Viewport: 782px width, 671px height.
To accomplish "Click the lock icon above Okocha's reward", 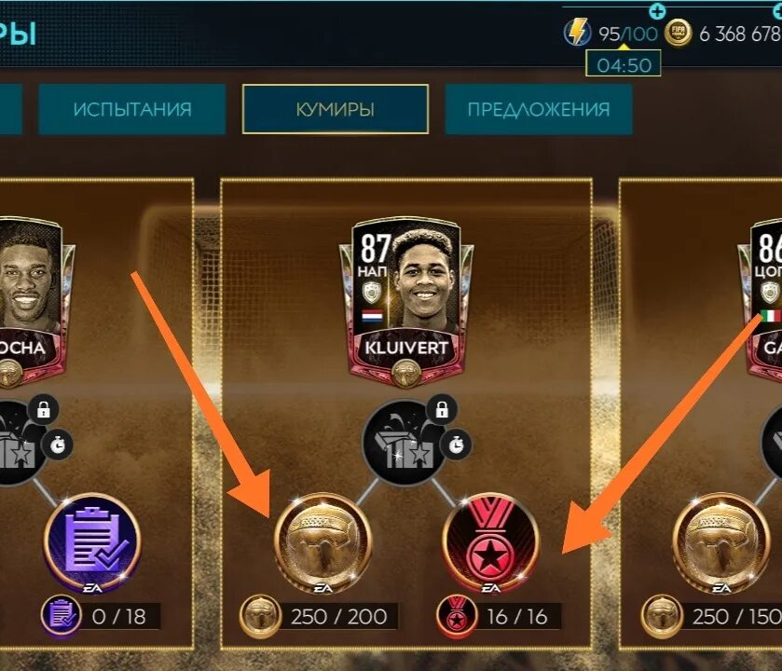I will click(44, 410).
